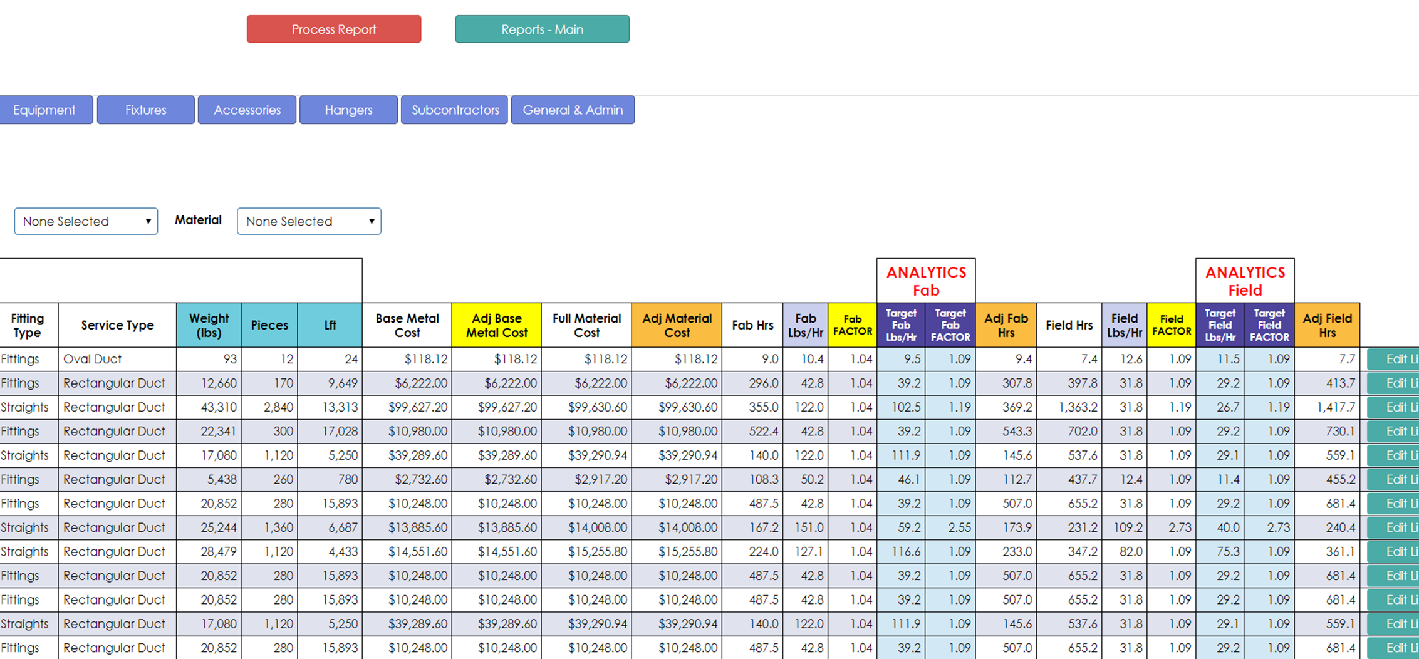
Task: Open the Fixtures tab
Action: [145, 110]
